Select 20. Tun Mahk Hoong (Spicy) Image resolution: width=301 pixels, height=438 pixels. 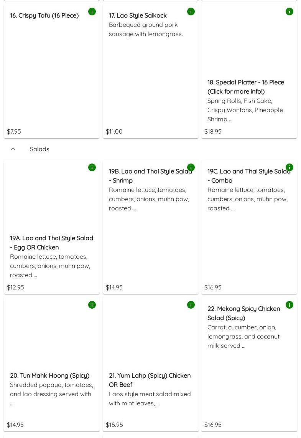tap(49, 375)
